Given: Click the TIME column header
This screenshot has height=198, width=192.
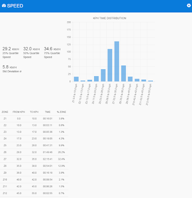Looking at the screenshot, I should tap(48, 112).
